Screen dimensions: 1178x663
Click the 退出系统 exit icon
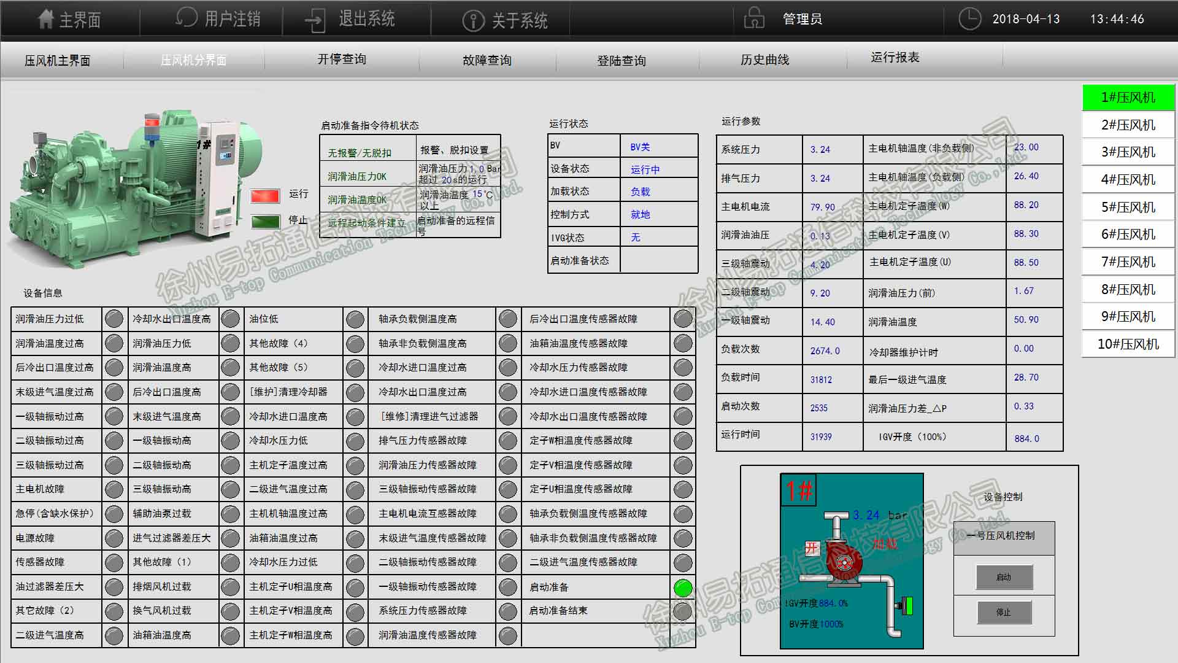(315, 20)
